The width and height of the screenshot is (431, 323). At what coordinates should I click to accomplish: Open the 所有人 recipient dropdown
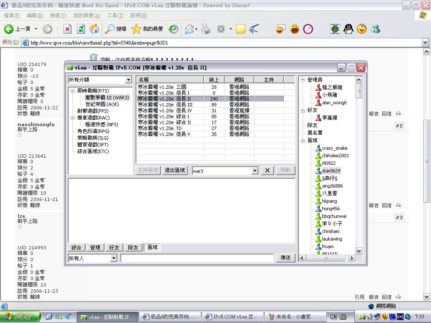click(113, 258)
